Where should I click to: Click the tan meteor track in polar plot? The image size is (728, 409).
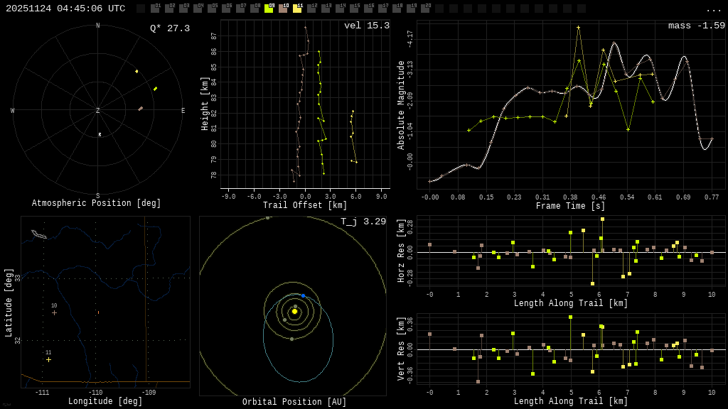tap(141, 109)
